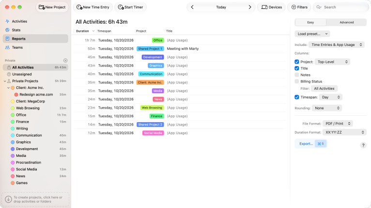Image resolution: width=371 pixels, height=208 pixels.
Task: Click the Social Media tag in the table
Action: pyautogui.click(x=153, y=133)
